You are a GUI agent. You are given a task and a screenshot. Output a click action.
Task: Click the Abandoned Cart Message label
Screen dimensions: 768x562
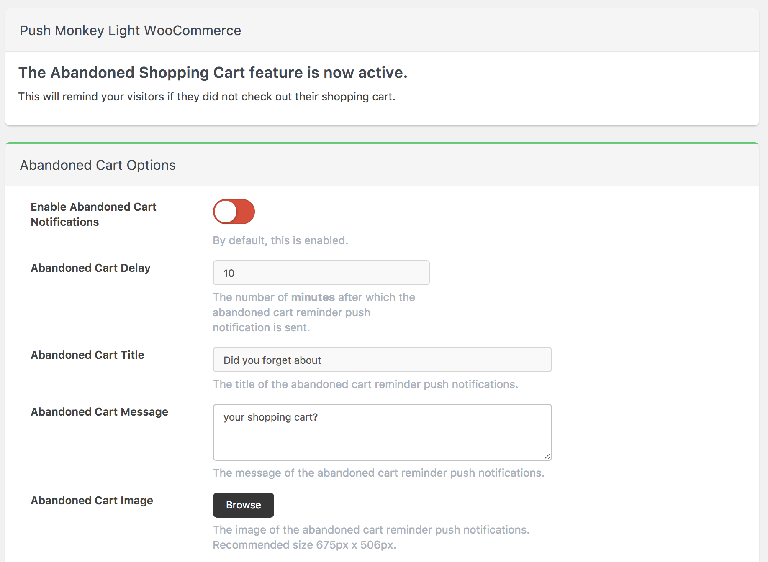click(x=100, y=412)
